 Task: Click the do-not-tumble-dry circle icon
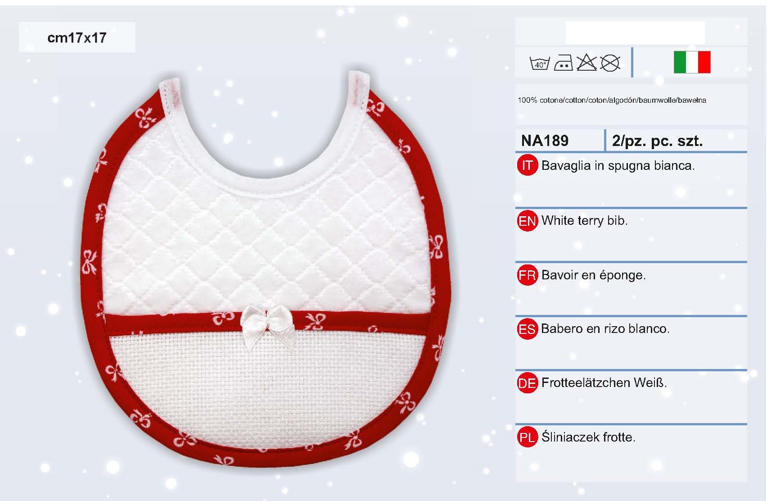point(610,63)
